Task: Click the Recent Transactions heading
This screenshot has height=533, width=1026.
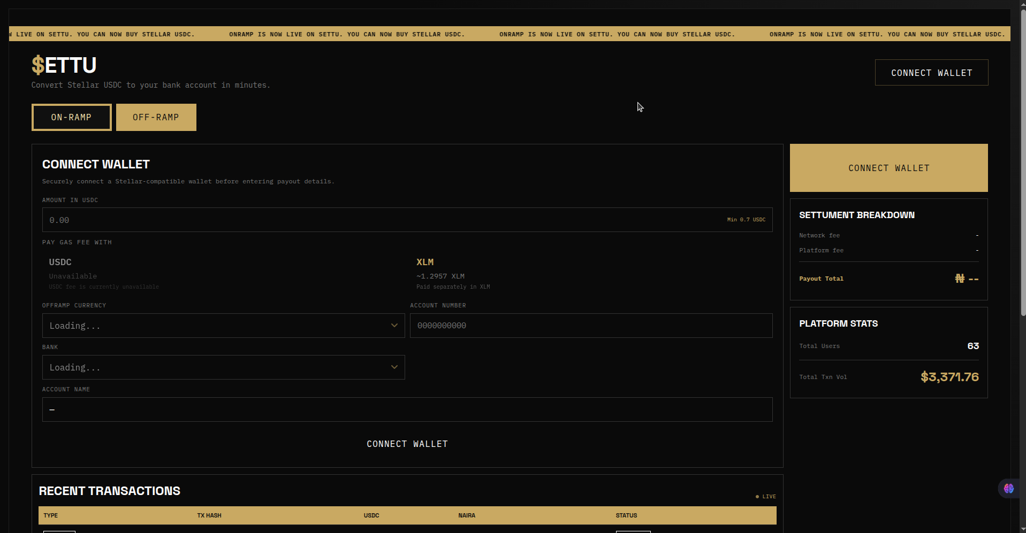Action: (x=110, y=491)
